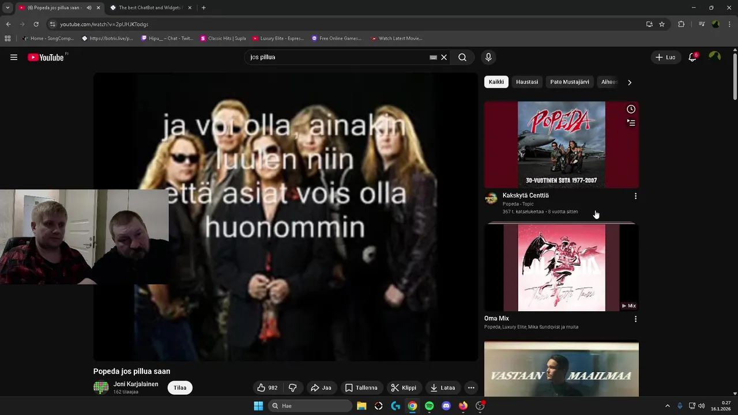Mute the Popeda tab via speaker icon
The width and height of the screenshot is (738, 415).
89,7
